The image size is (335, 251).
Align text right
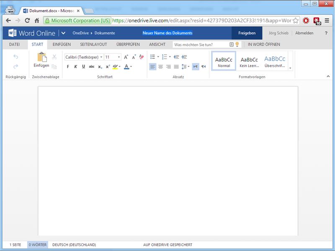point(168,67)
